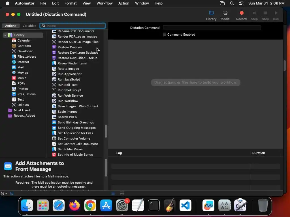This screenshot has width=290, height=217.
Task: Select the Photos category
Action: tap(23, 88)
